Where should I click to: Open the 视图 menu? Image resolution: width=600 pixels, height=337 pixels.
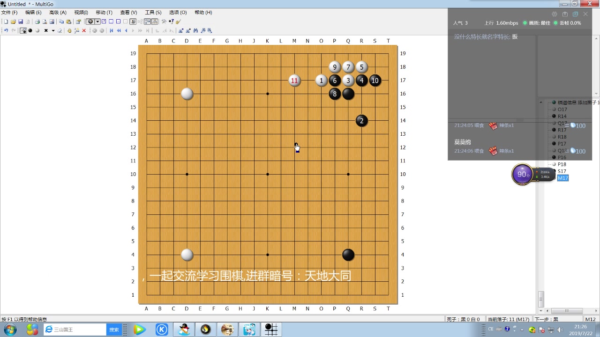81,12
